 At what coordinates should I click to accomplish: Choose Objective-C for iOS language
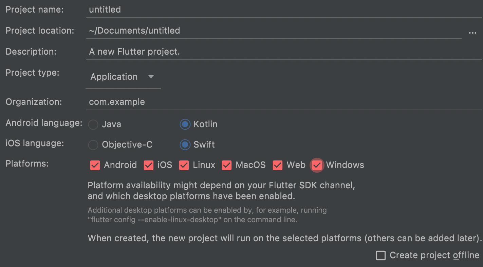point(120,145)
